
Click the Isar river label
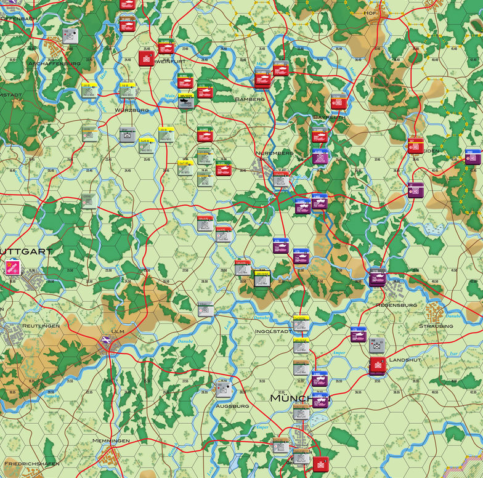[453, 354]
